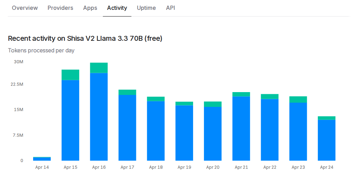Click the 'Apr 17' axis label

[x=127, y=167]
